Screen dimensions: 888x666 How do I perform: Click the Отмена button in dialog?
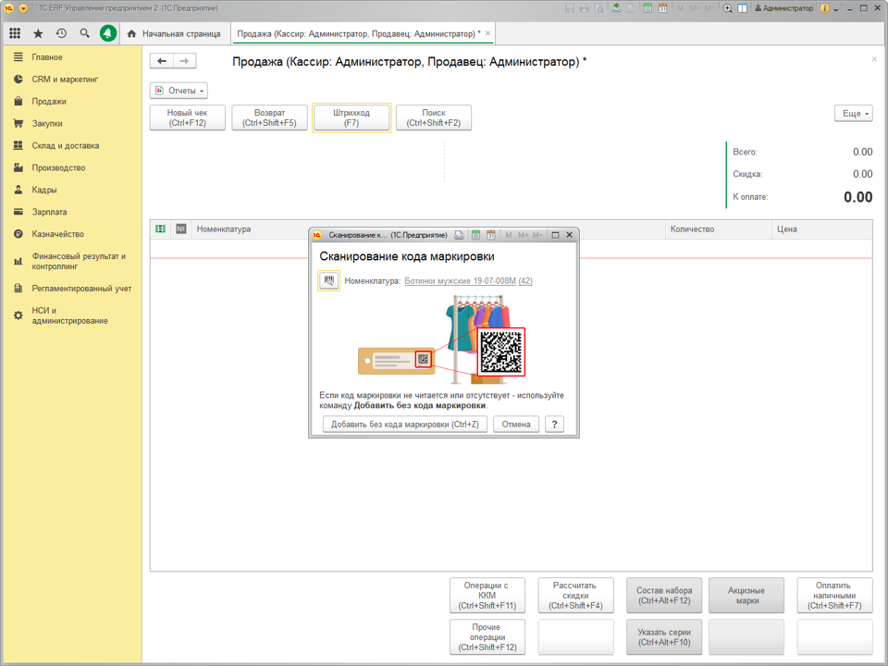point(516,425)
